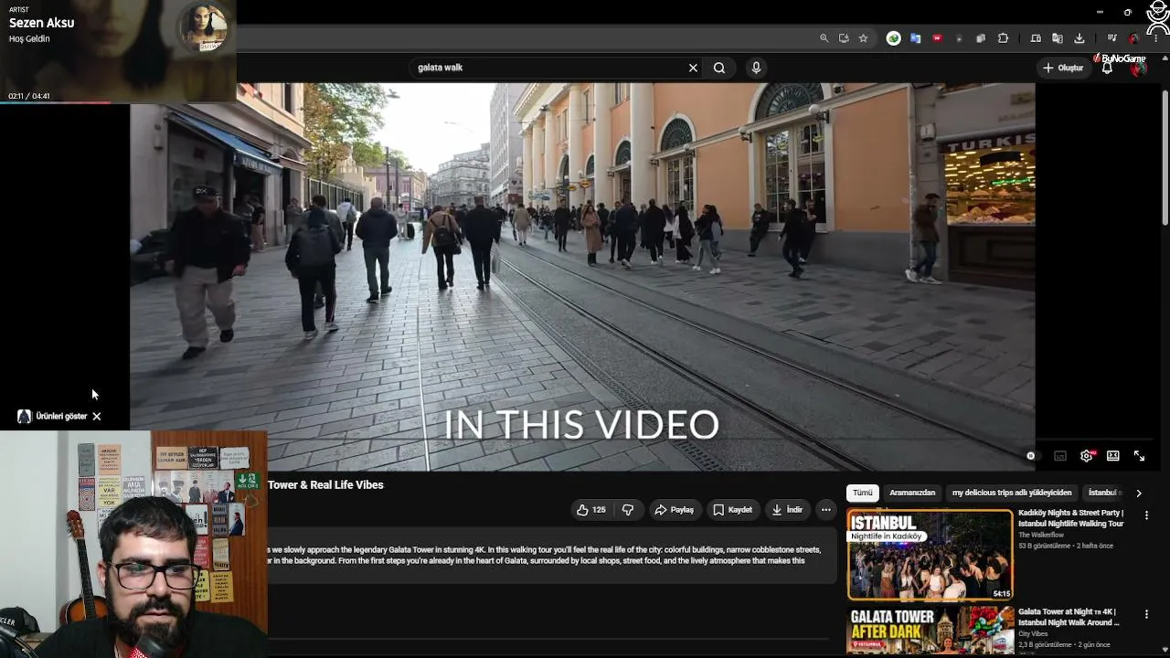Click the main video player frame
The height and width of the screenshot is (658, 1170).
pos(582,277)
